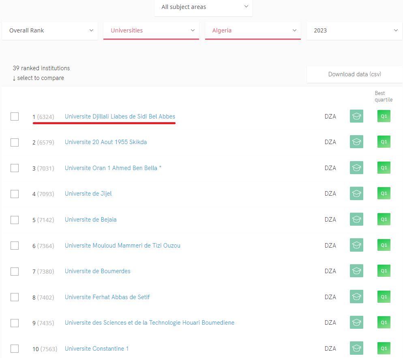Viewport: 403px width, 358px height.
Task: Tick the checkbox for Universite 20 Aout 1955 Skikda
Action: (15, 142)
